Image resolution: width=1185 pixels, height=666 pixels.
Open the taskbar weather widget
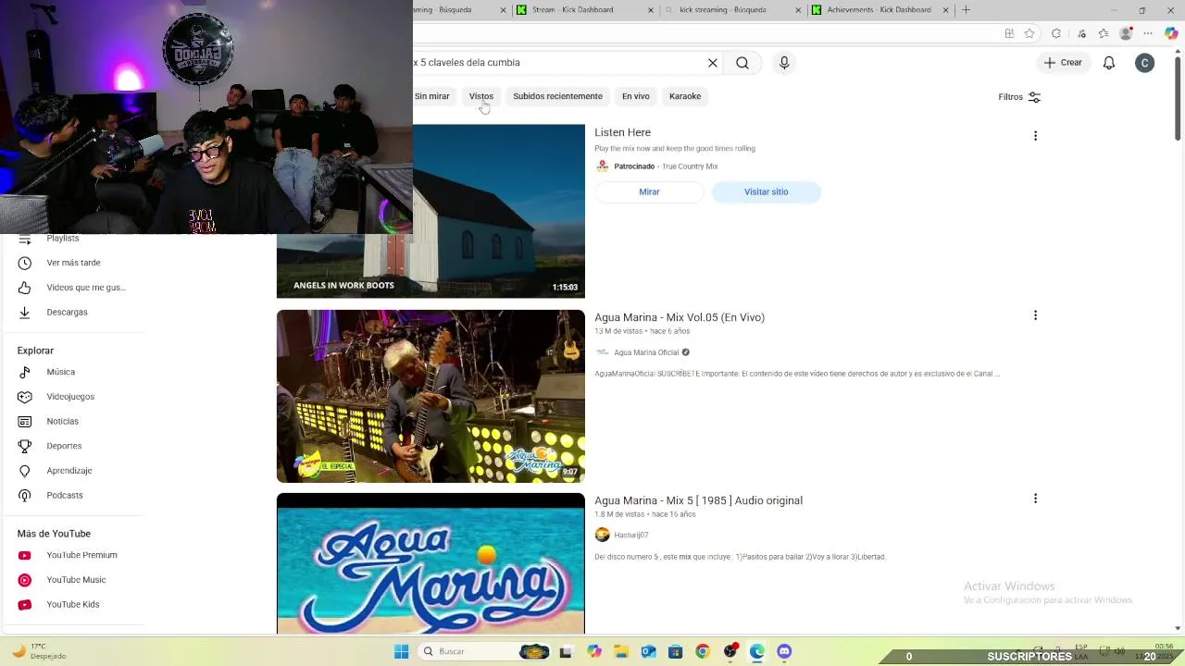pyautogui.click(x=39, y=651)
